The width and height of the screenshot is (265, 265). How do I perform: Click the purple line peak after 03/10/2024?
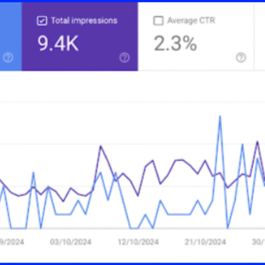coord(101,146)
